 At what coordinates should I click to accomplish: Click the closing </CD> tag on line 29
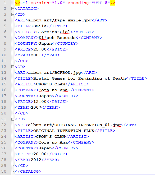click(21, 166)
